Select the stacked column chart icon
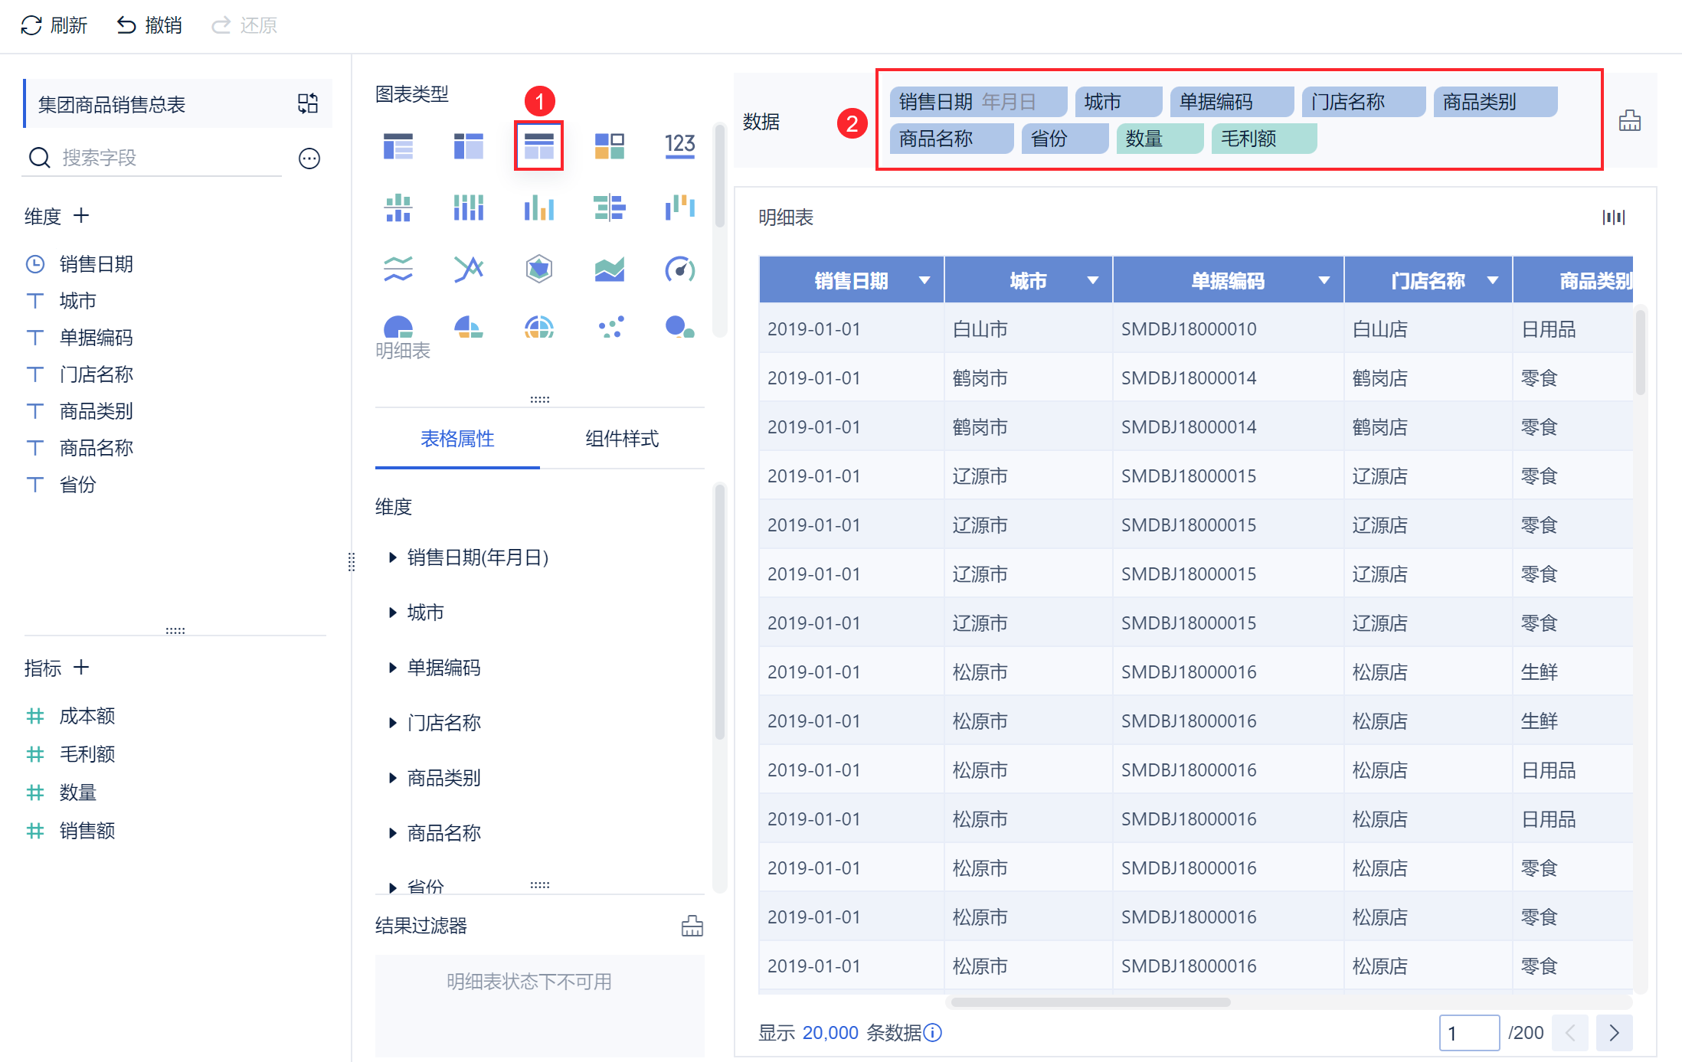The image size is (1682, 1062). click(469, 207)
